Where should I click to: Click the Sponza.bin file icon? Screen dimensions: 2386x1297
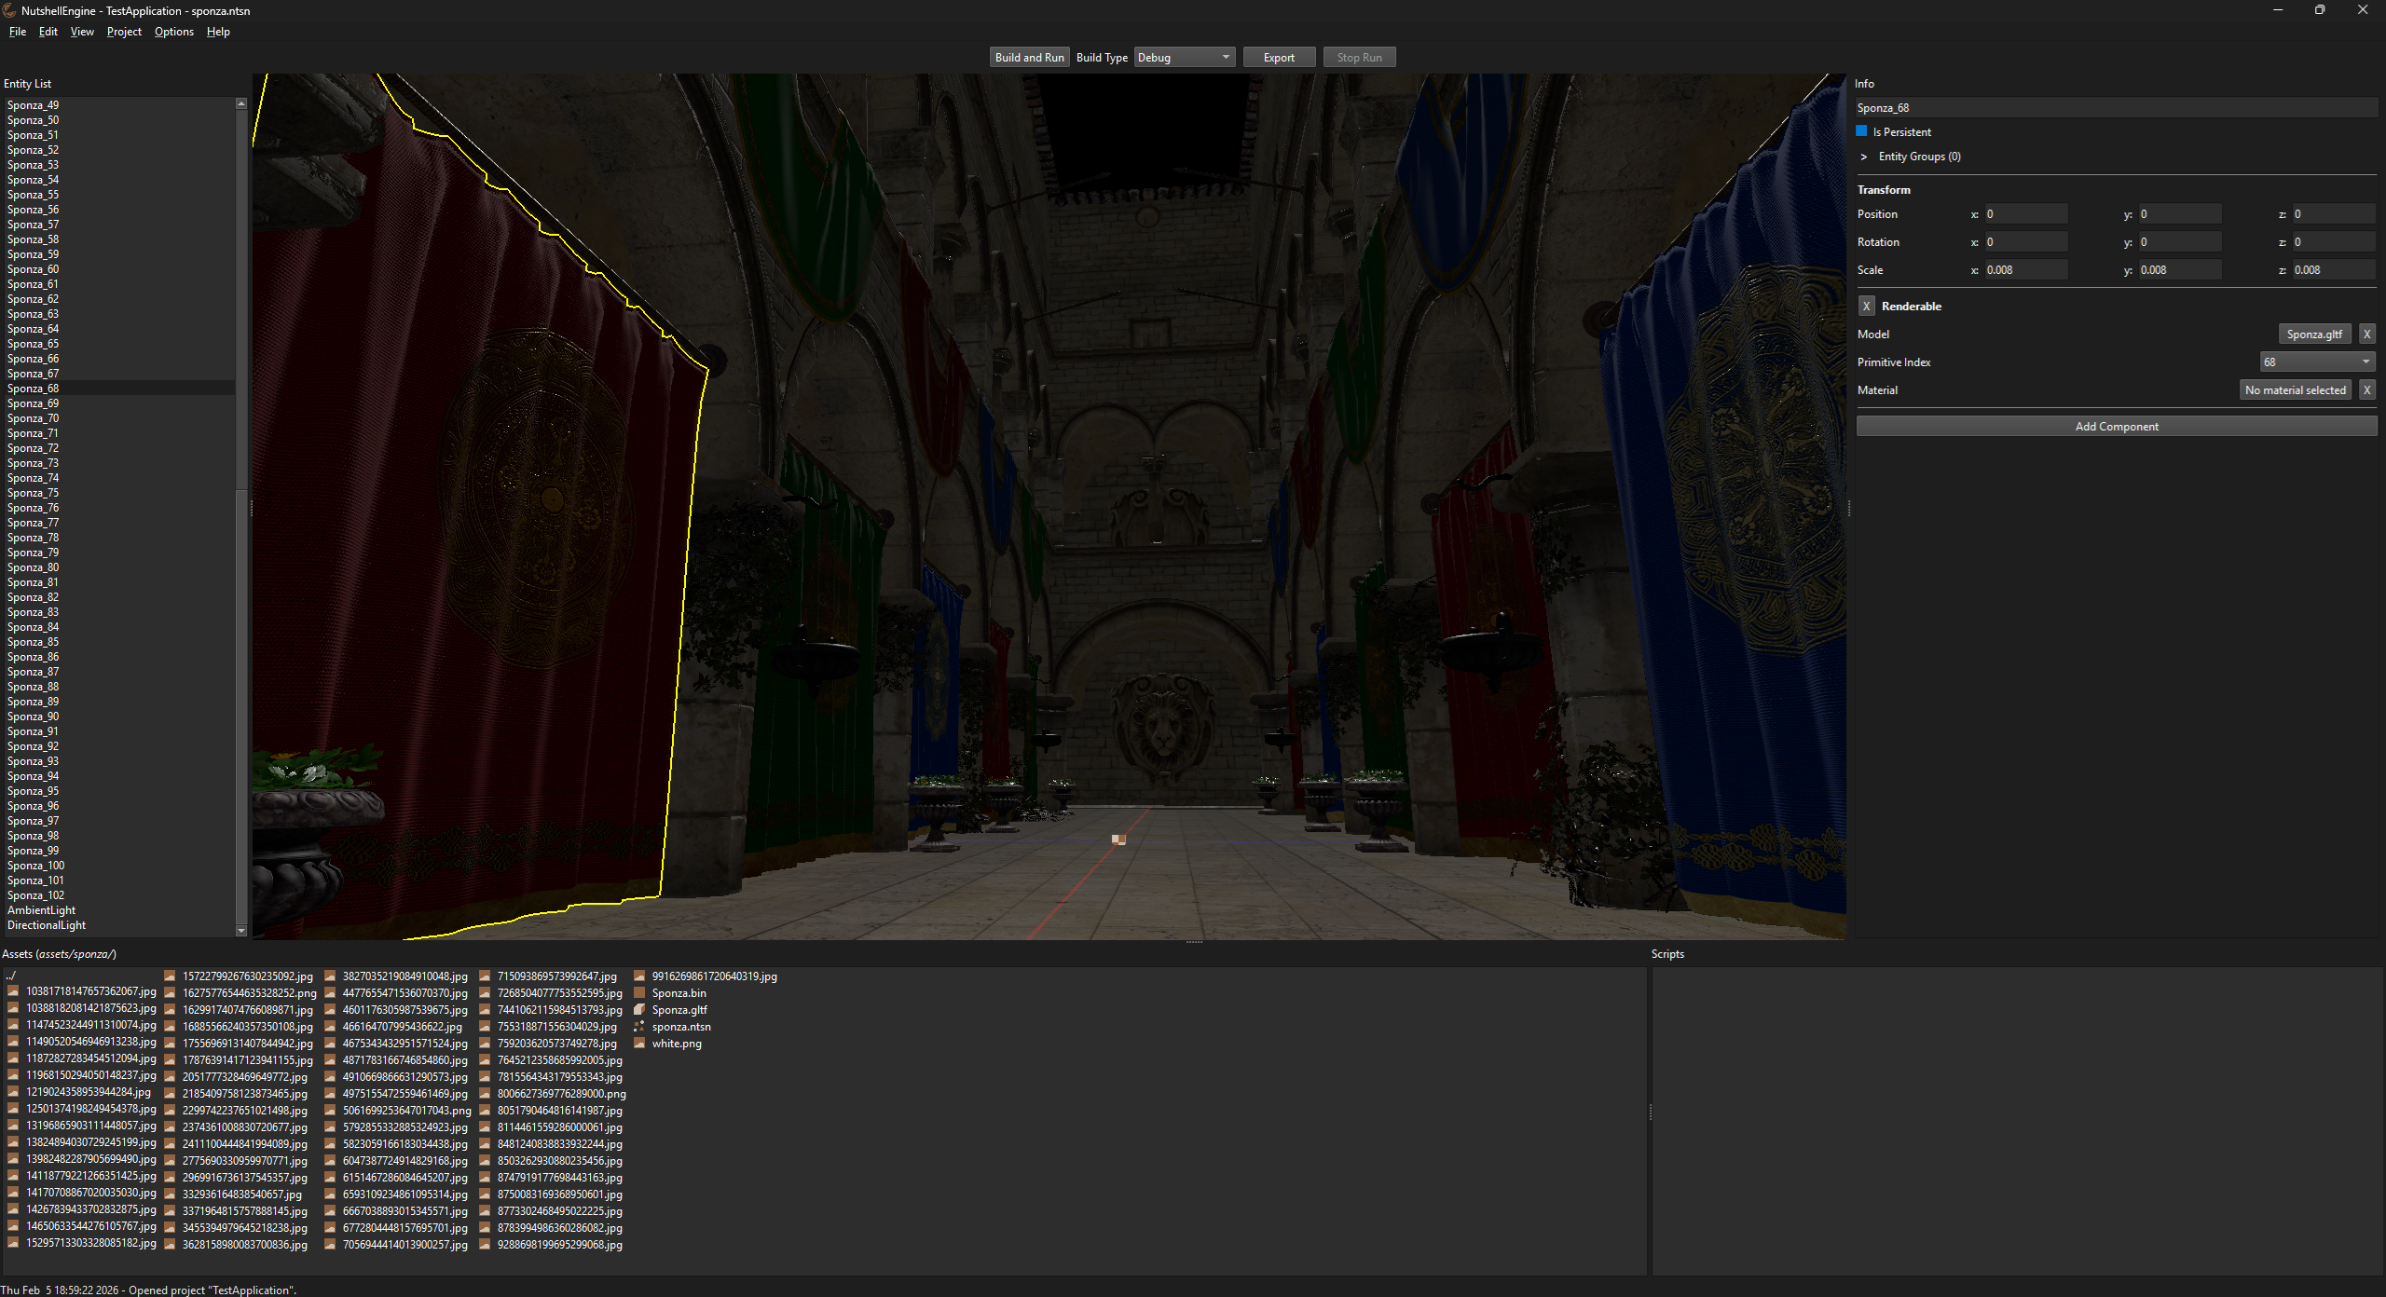[x=639, y=992]
